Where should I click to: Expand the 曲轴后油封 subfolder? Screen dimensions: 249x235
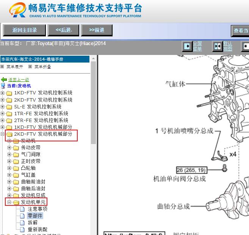9,189
